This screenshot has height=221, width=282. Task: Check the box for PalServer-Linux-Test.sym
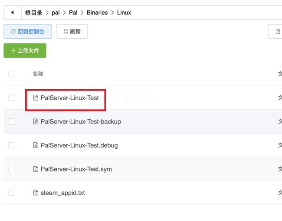pos(11,169)
